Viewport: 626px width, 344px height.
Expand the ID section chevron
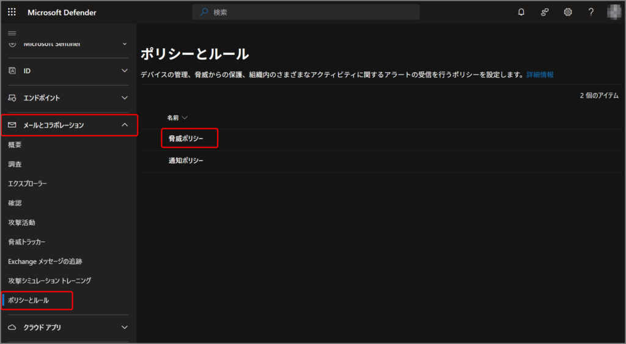point(125,71)
